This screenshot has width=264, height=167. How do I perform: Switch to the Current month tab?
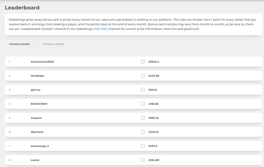[x=19, y=44]
